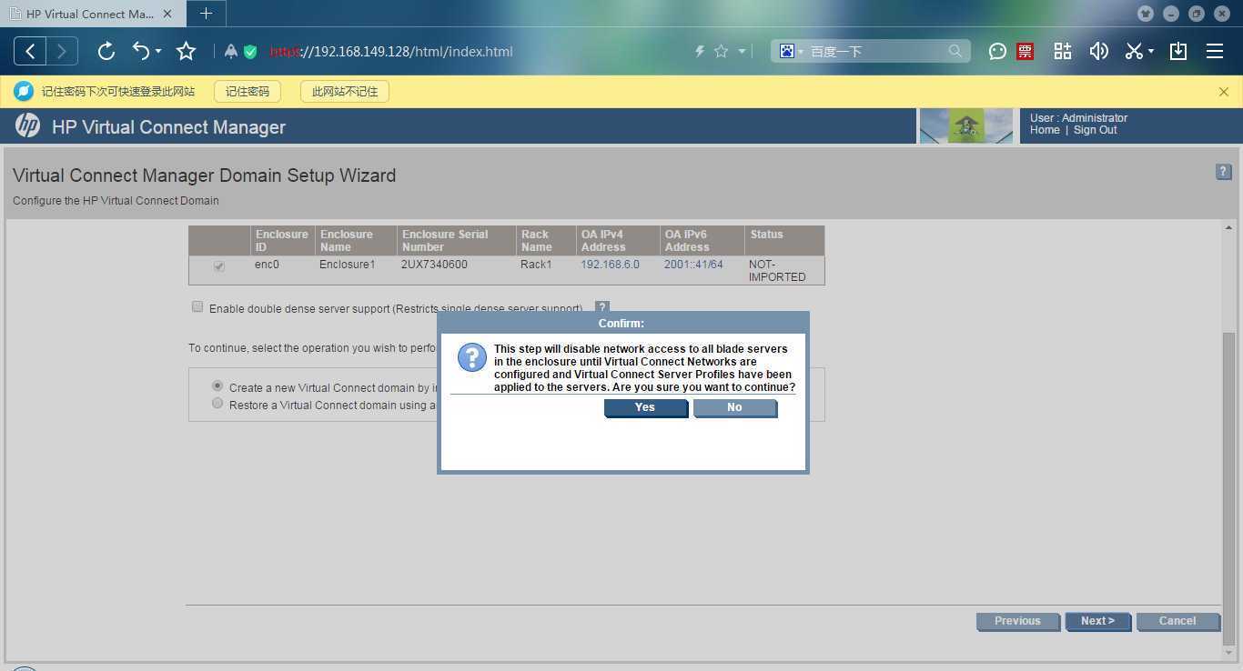Click the red ticket extension icon

(1026, 52)
